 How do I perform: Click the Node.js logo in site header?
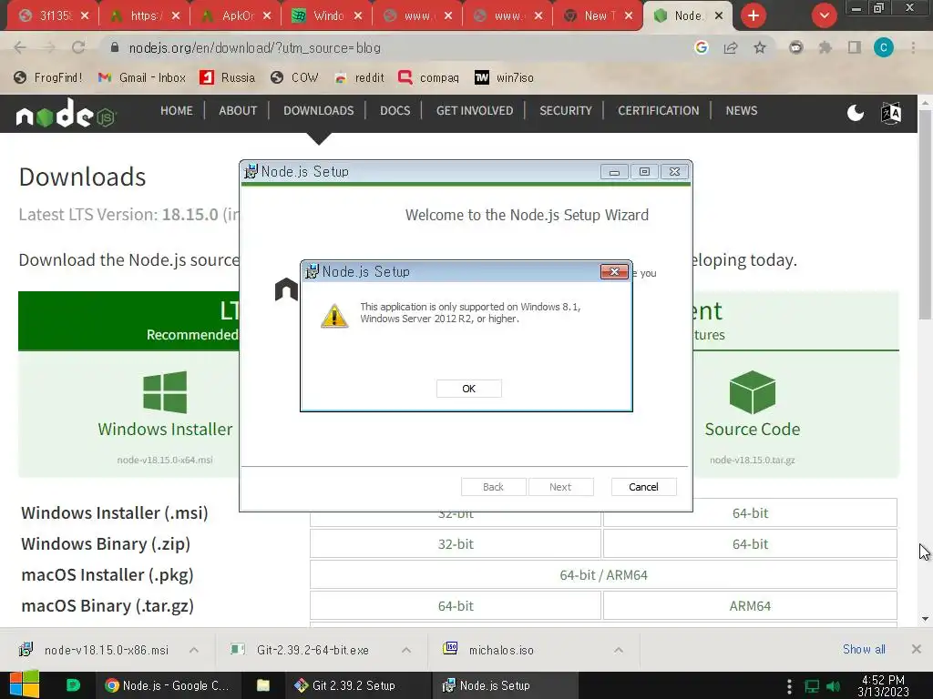pyautogui.click(x=66, y=113)
